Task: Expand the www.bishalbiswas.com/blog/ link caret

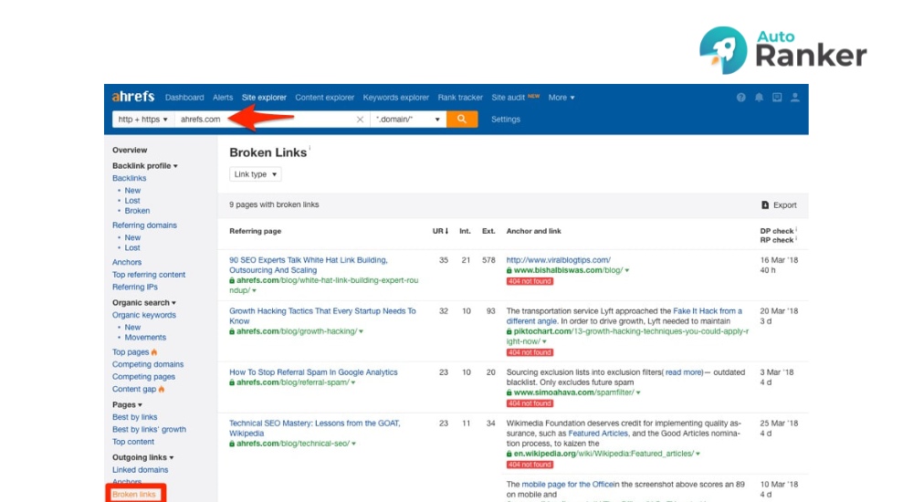Action: [627, 271]
